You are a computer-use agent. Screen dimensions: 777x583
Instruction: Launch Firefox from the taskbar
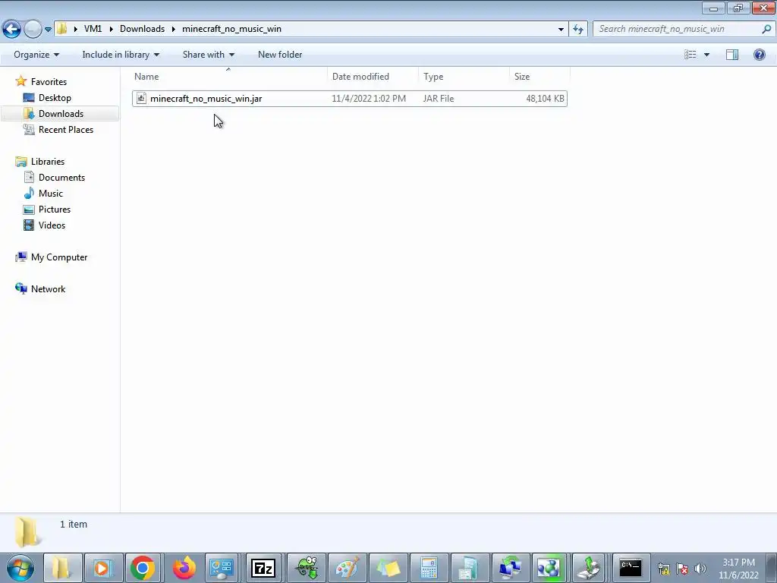pyautogui.click(x=184, y=568)
